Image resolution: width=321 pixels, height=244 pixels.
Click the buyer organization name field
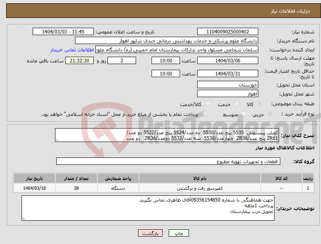click(167, 40)
